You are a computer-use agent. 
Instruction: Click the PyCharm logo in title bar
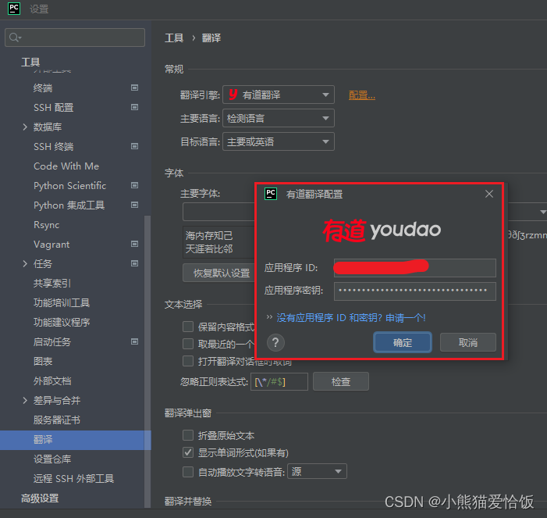click(14, 9)
